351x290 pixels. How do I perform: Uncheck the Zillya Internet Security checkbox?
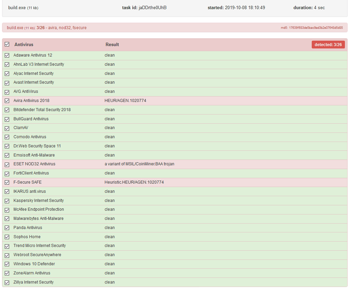coord(7,283)
